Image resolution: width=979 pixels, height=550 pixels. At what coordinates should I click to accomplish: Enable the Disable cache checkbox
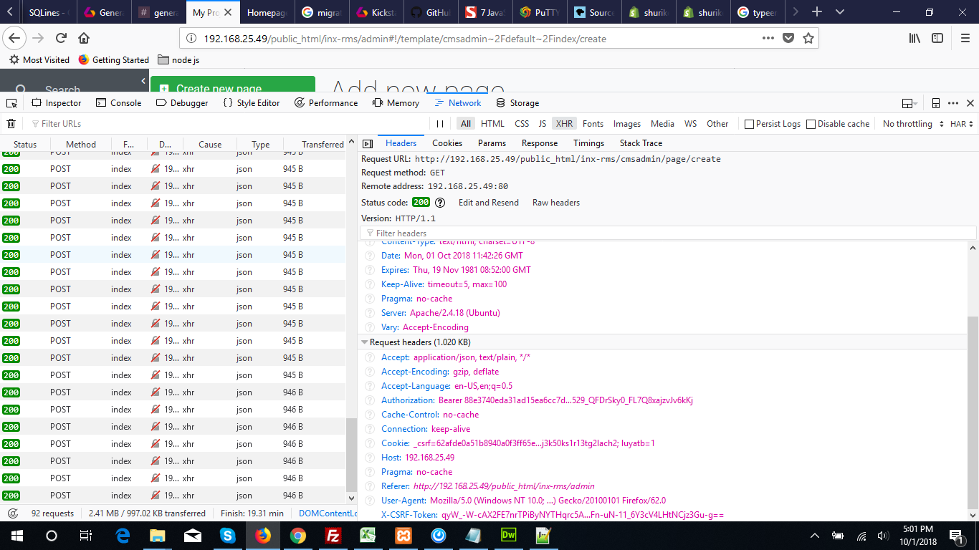coord(811,123)
